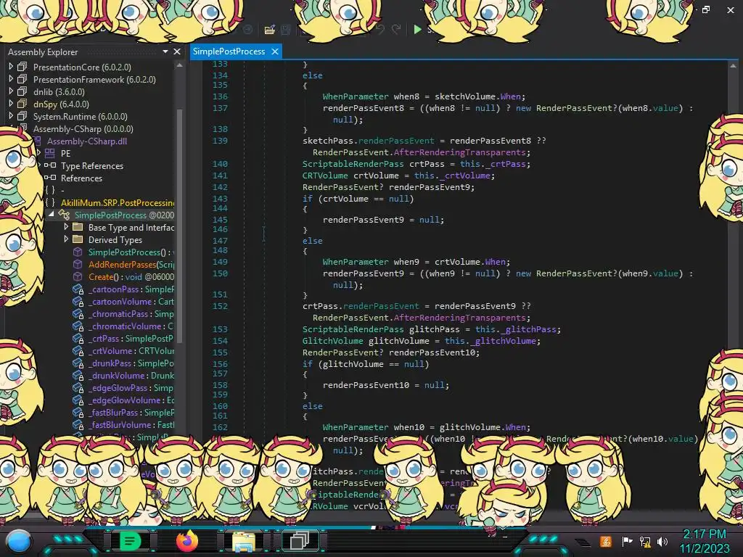Expand the System.Runtime (6.0.0.0) node
The image size is (743, 557).
click(11, 116)
